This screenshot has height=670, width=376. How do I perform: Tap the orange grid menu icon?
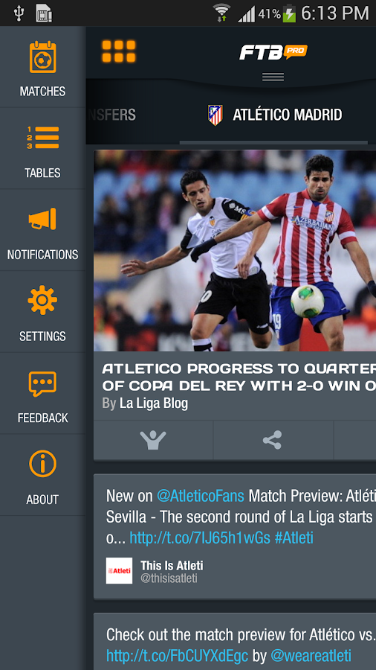[118, 51]
